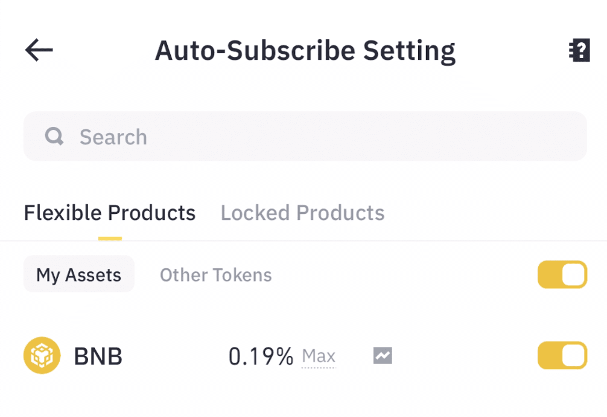This screenshot has height=417, width=607.
Task: Switch to Locked Products tab
Action: tap(302, 213)
